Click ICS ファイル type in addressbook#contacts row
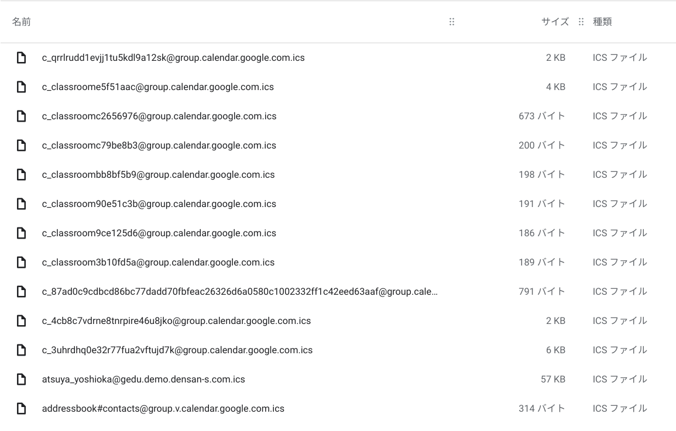 click(620, 409)
